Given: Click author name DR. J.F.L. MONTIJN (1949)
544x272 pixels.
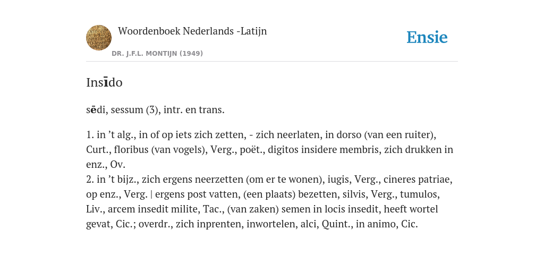Looking at the screenshot, I should (x=157, y=54).
